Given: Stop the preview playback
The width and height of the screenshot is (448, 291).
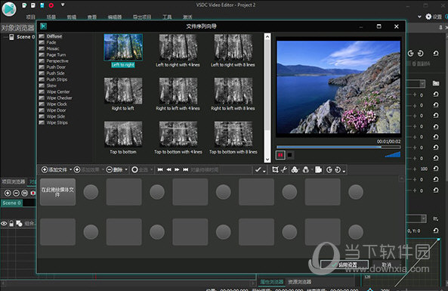Looking at the screenshot, I should click(x=289, y=155).
